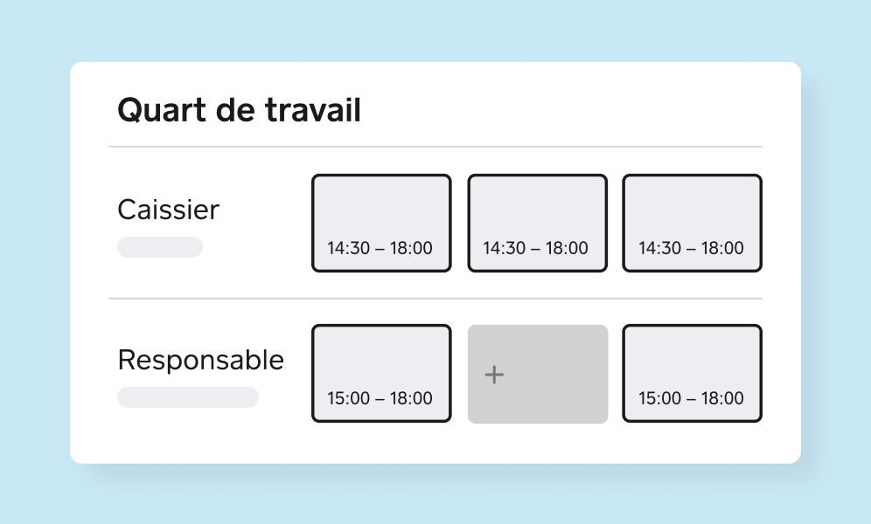
Task: Click the Caissier role label
Action: pos(168,210)
